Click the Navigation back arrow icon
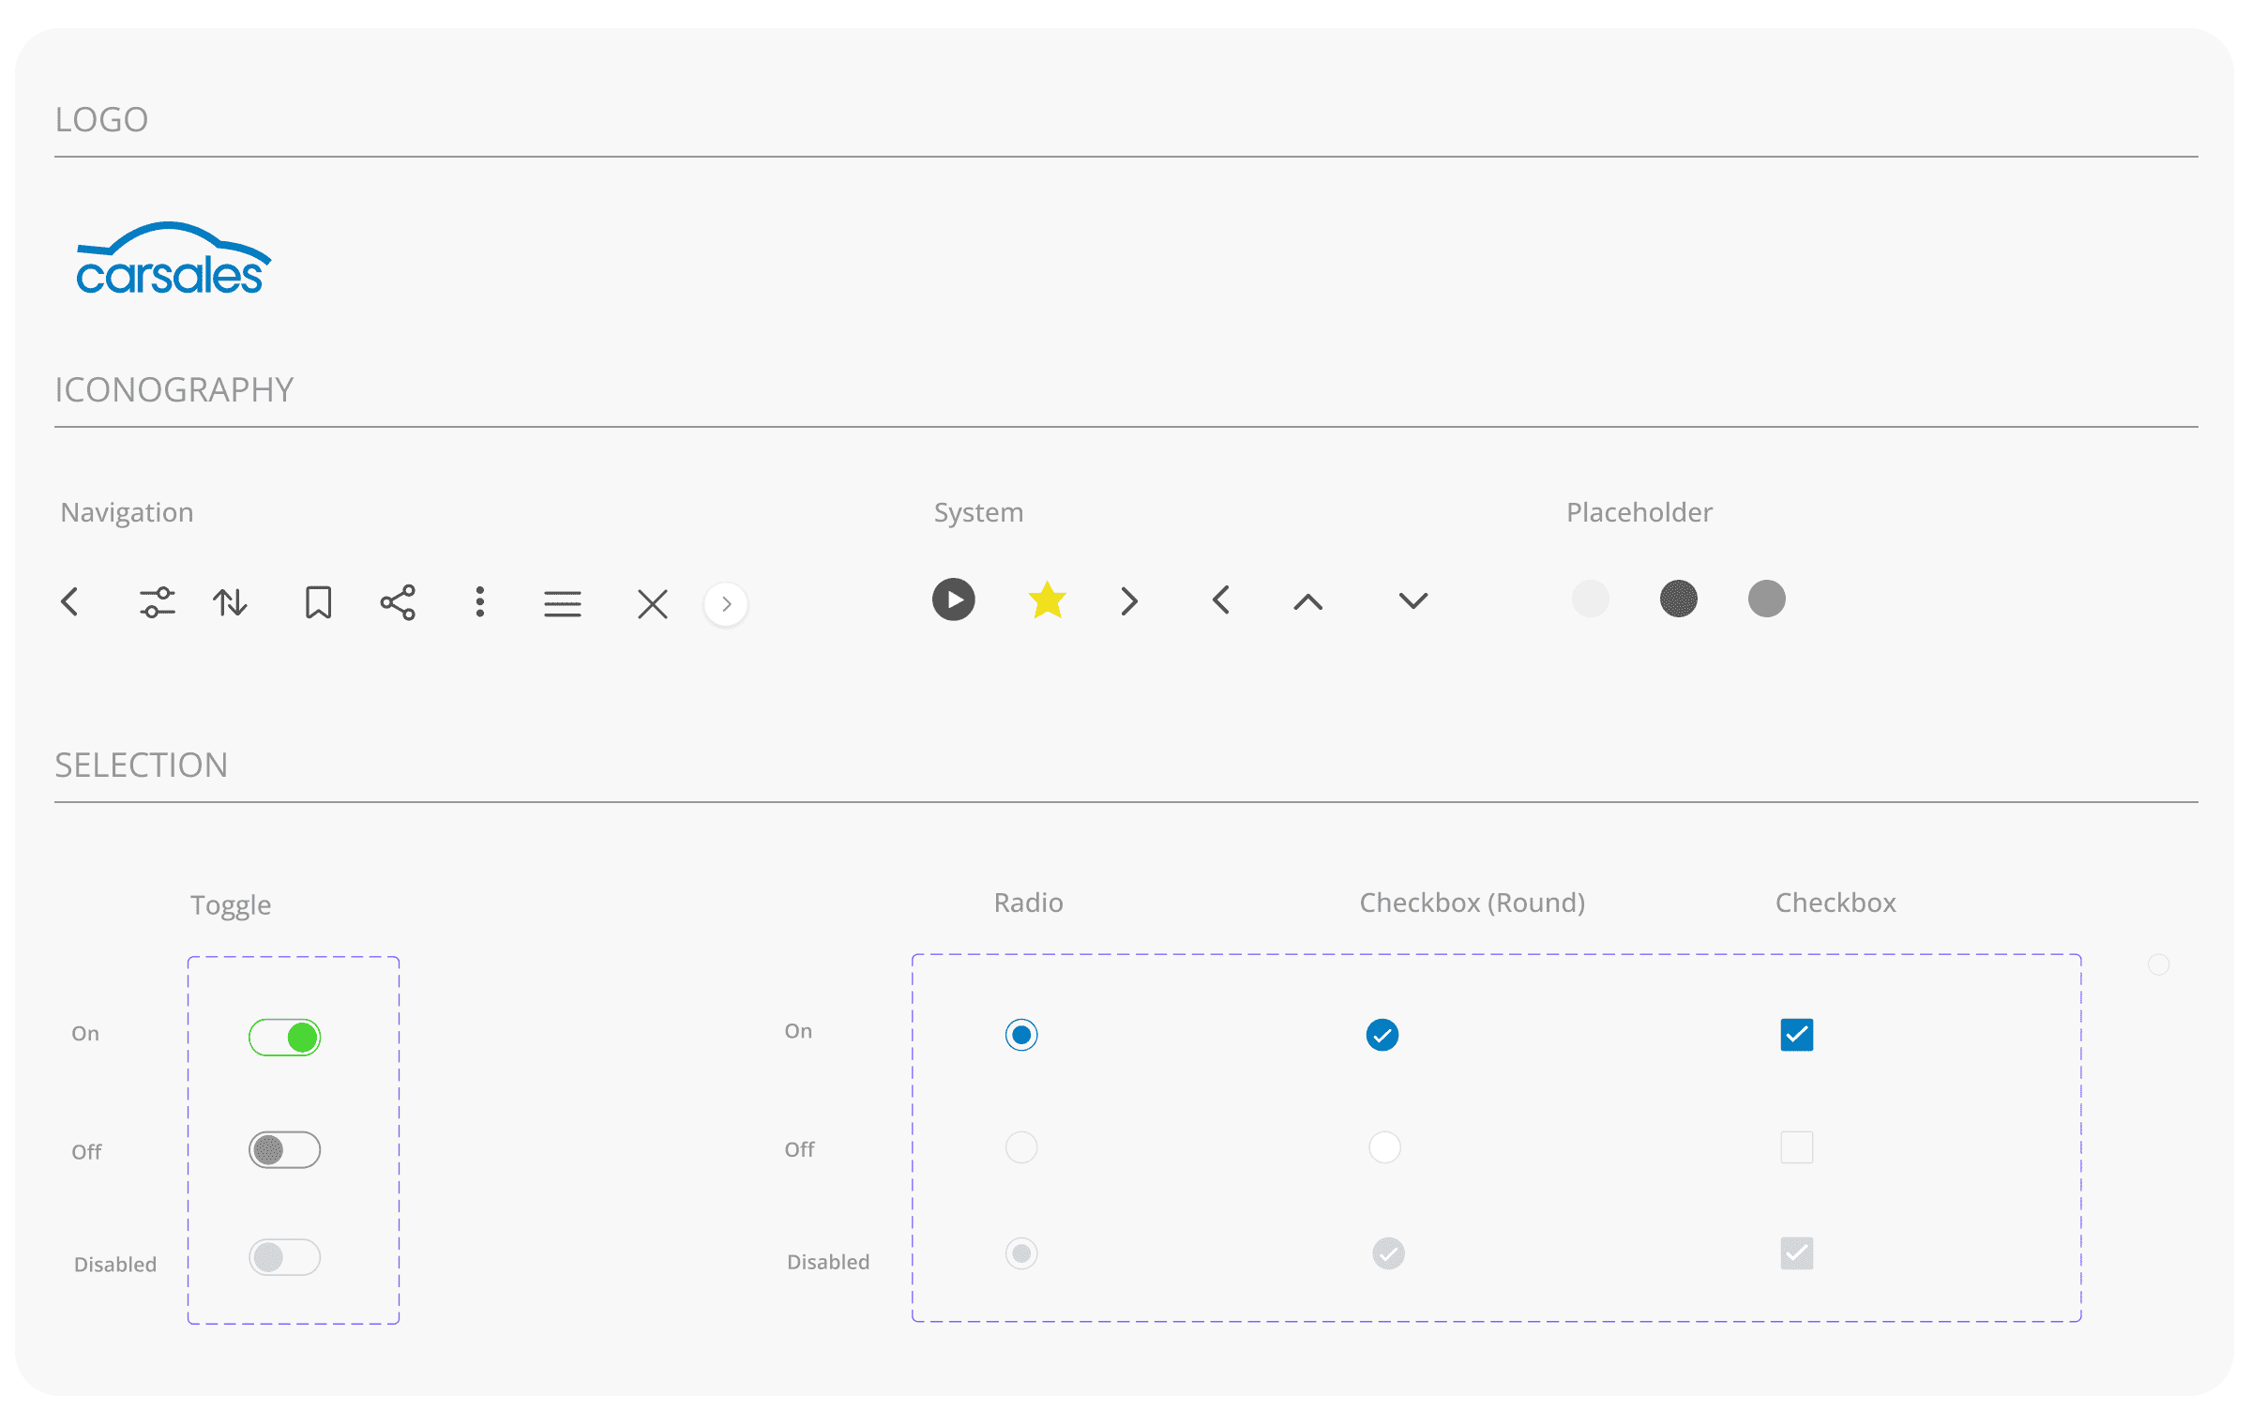2251x1411 pixels. click(x=69, y=601)
